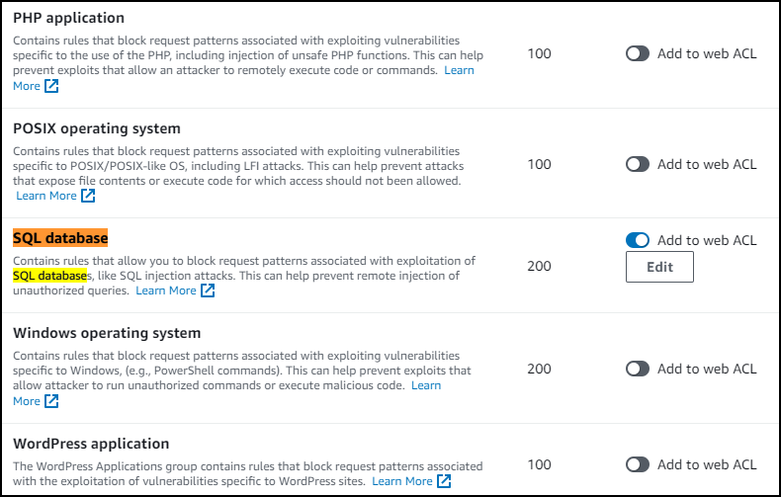Open Learn More link for PHP application
Screen dimensions: 781x497
tap(458, 71)
